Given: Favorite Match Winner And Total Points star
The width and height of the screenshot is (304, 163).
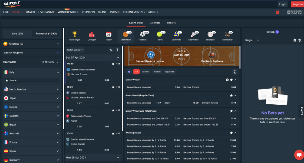Looking at the screenshot, I should tap(231, 111).
